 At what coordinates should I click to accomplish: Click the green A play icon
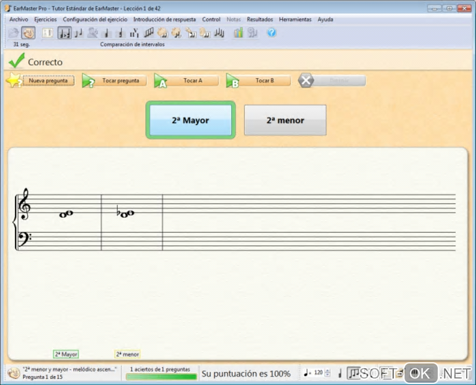161,81
